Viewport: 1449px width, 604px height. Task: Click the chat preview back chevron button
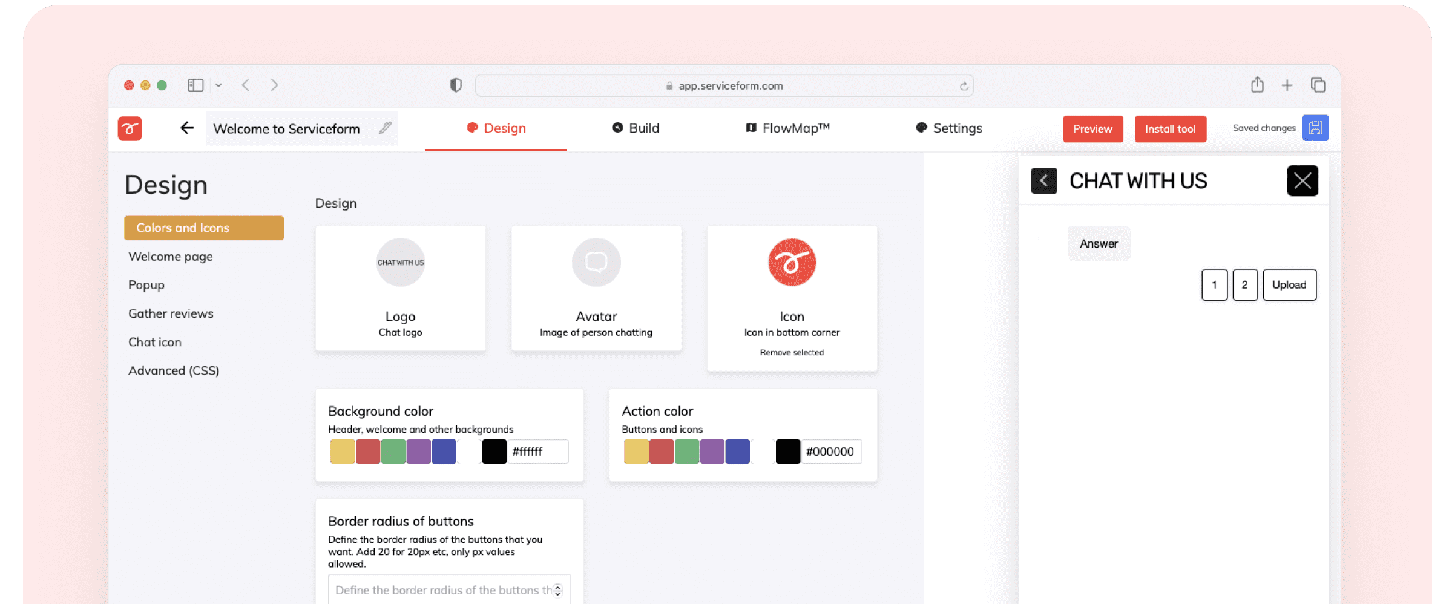tap(1044, 180)
